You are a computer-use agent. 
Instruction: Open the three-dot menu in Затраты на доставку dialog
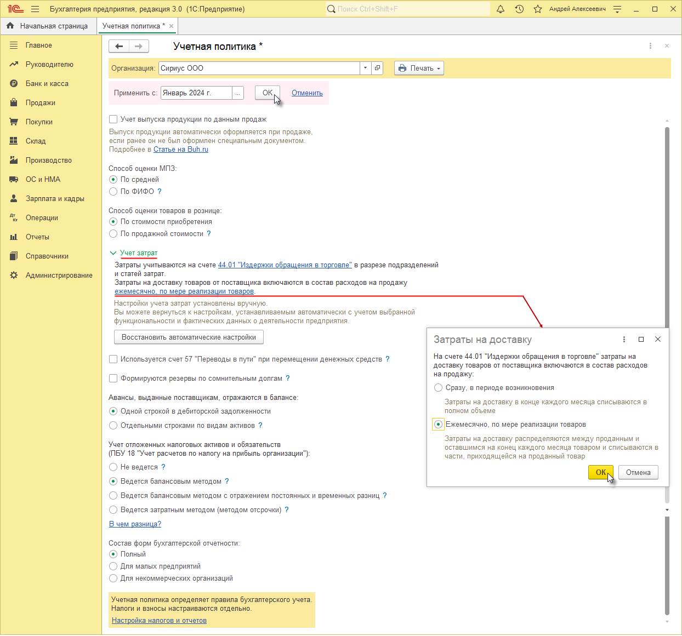pyautogui.click(x=624, y=339)
